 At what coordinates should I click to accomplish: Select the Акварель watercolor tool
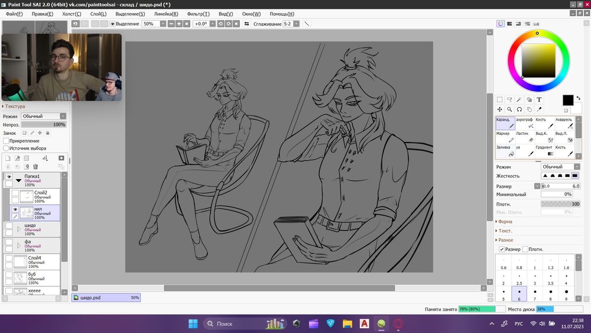coord(564,123)
